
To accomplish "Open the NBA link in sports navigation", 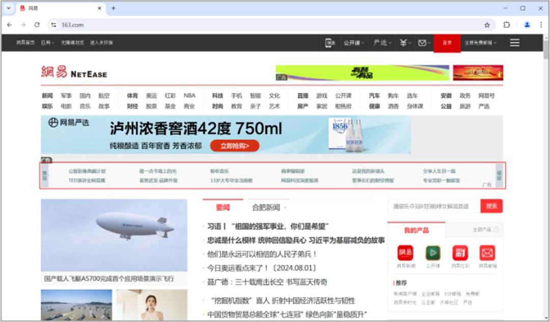I will coord(189,96).
